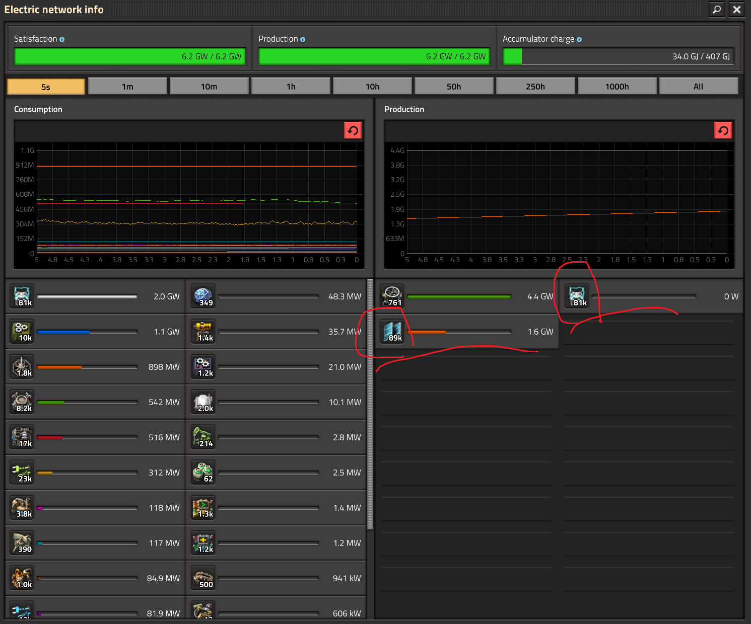
Task: Click the 1.3k combinator icon at 1.4 MW
Action: click(x=203, y=508)
